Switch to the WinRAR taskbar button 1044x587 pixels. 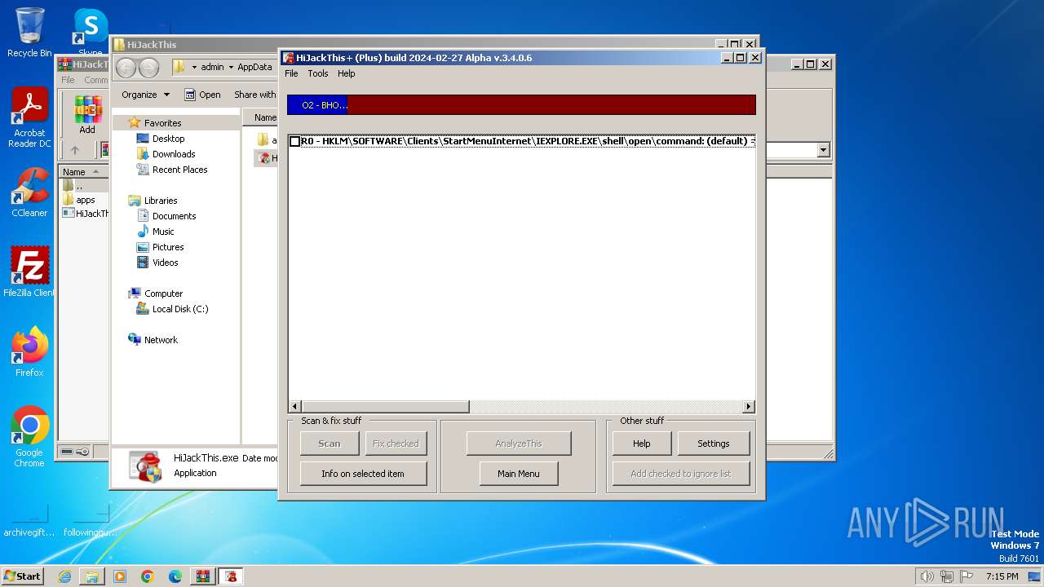coord(203,576)
